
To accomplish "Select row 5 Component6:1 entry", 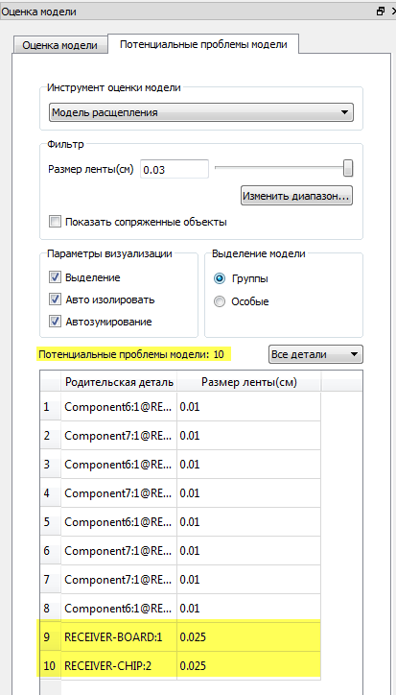I will click(119, 521).
